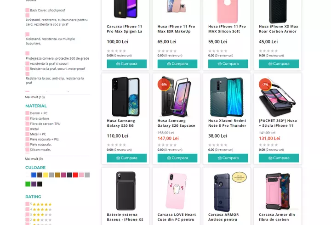The image size is (331, 225).
Task: Click the -7% badge on the iPhone 11 pachet
Action: pyautogui.click(x=265, y=85)
